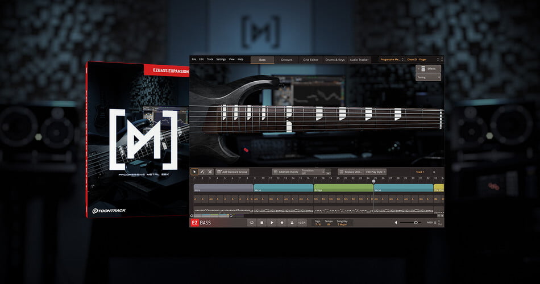This screenshot has width=540, height=284.
Task: Click bar 9 on the timeline ruler
Action: pos(255,178)
